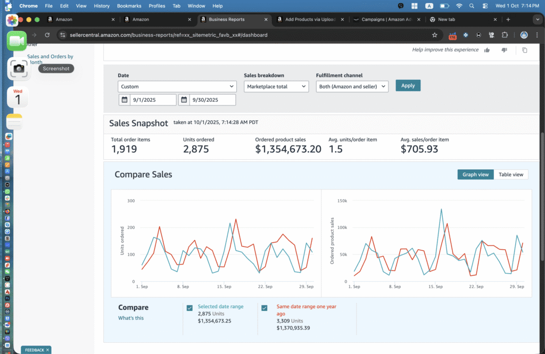Bookmark this page with the star icon
The image size is (545, 354).
(x=435, y=35)
